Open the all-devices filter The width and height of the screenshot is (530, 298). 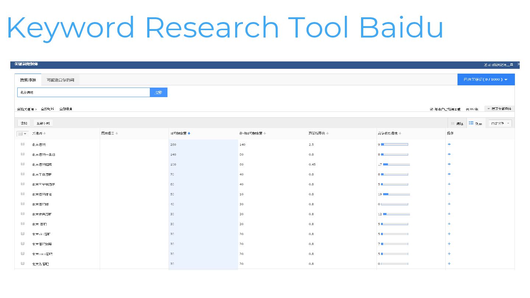pos(66,109)
